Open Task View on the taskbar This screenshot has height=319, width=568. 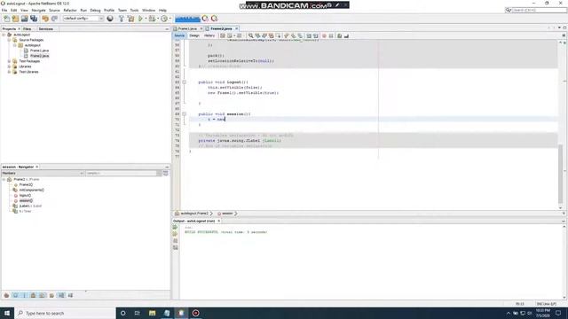(138, 313)
